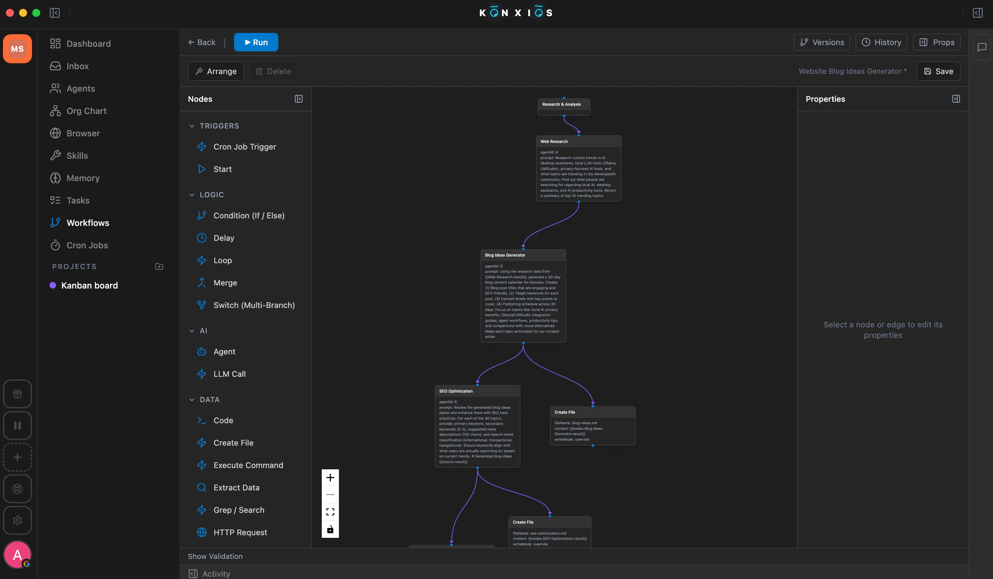Select the Switch (Multi-Branch) node
Viewport: 993px width, 579px height.
click(246, 305)
